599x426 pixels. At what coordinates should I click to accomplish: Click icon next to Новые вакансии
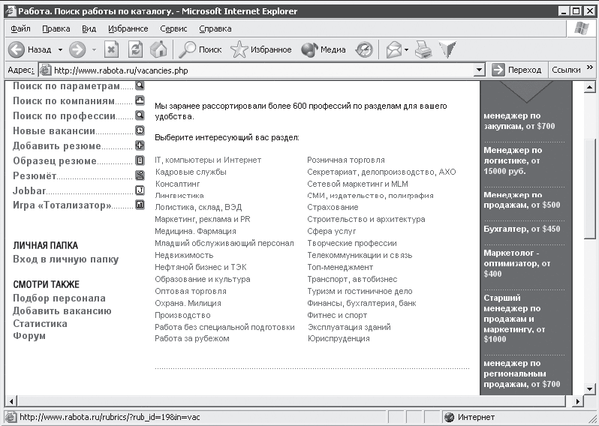click(140, 130)
